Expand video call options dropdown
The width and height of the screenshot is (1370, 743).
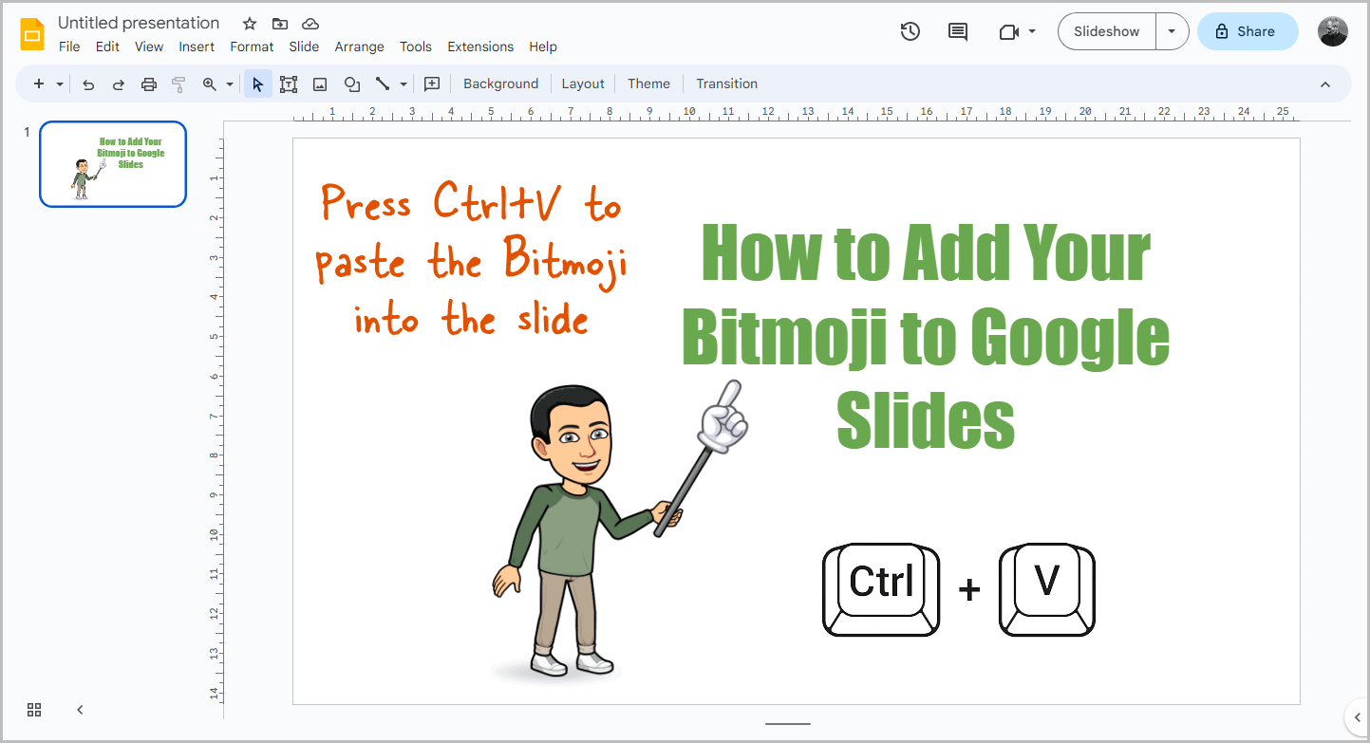(x=1032, y=31)
